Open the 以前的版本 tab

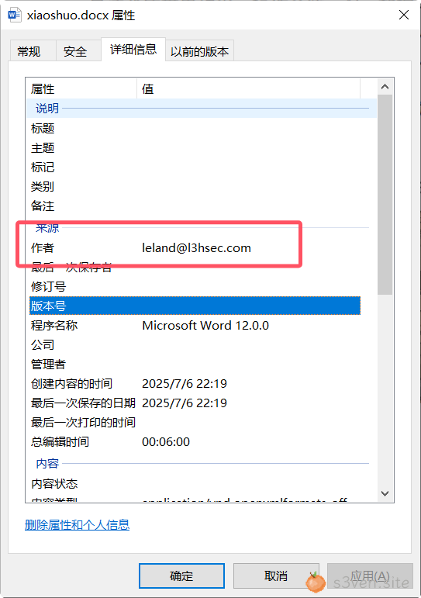(200, 51)
